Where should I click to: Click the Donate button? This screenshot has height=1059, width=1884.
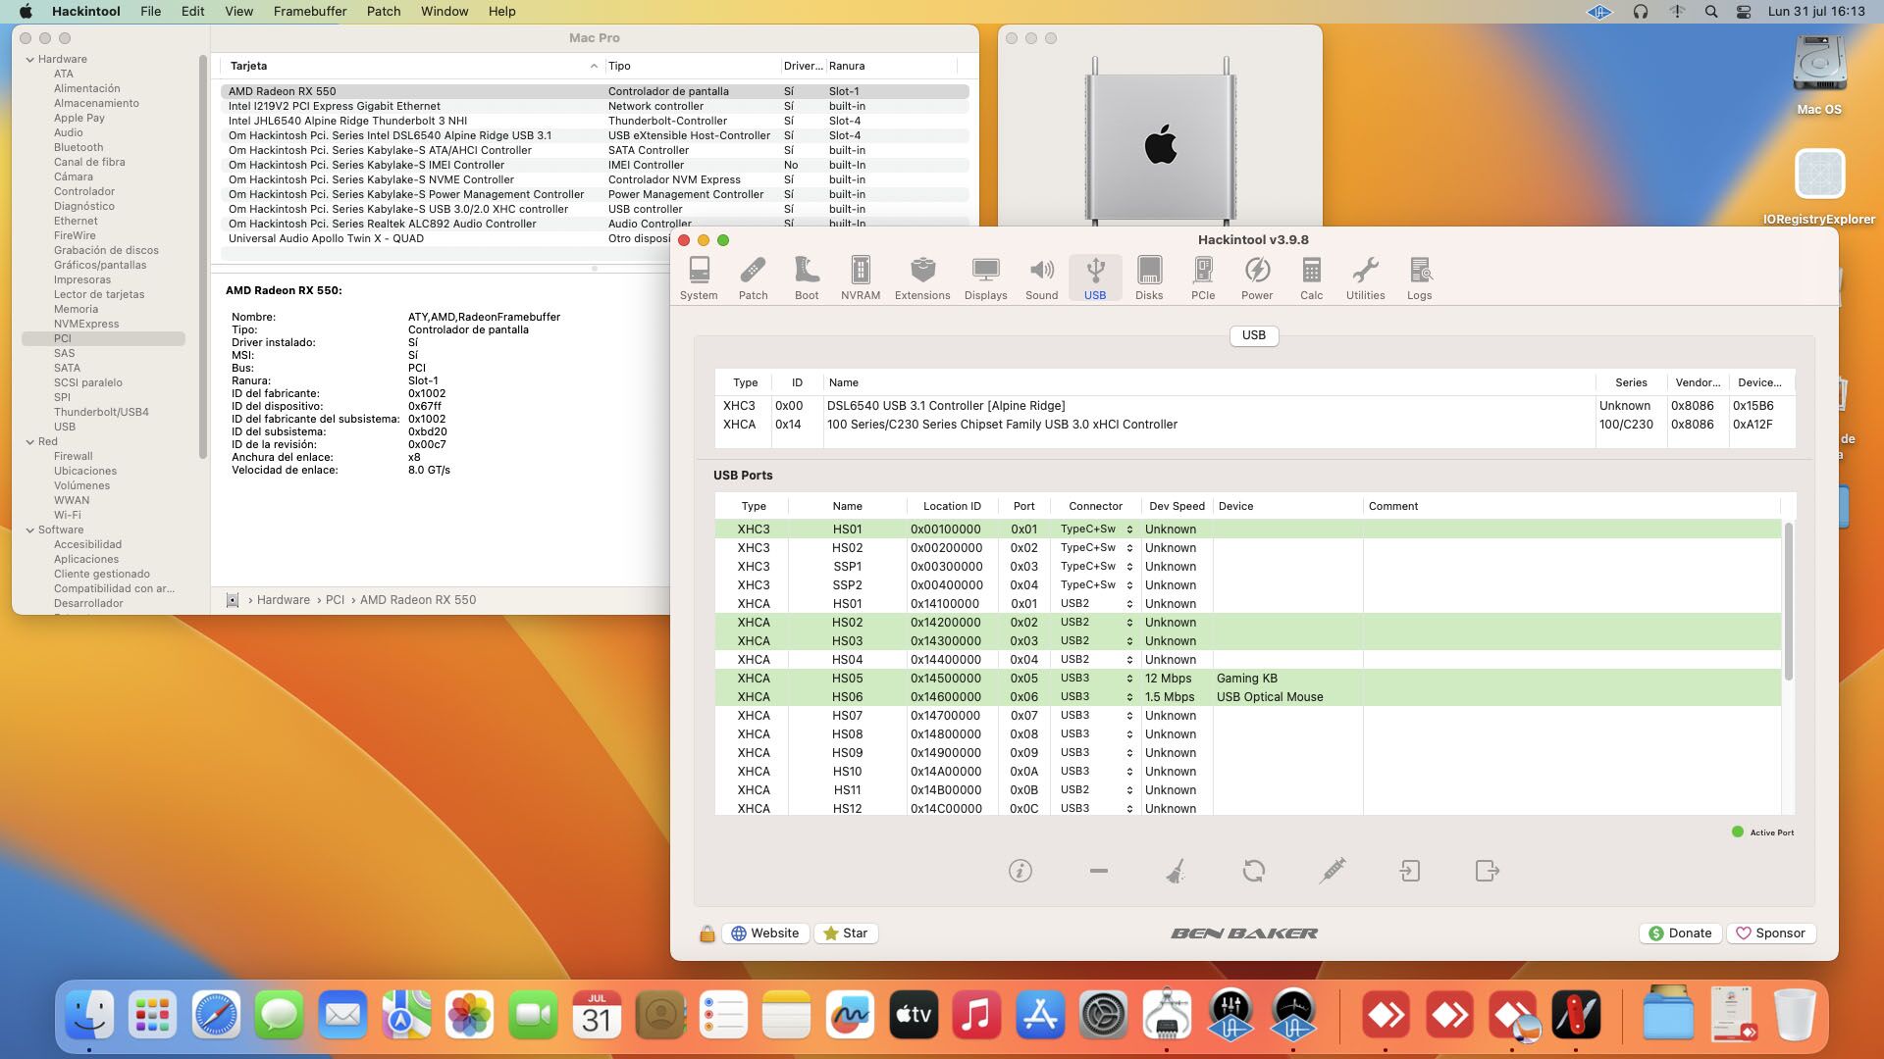[1679, 933]
